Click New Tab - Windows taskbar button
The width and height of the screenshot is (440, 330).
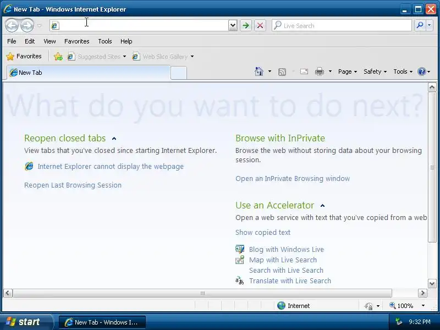[x=102, y=322]
